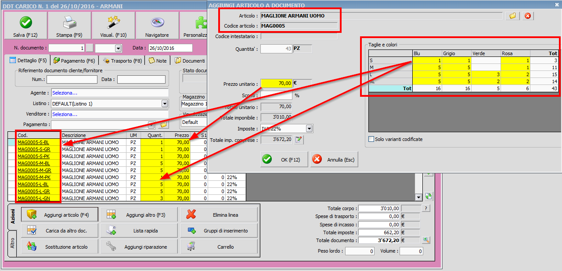562x271 pixels.
Task: Select the vertical Azioni tab
Action: click(13, 216)
